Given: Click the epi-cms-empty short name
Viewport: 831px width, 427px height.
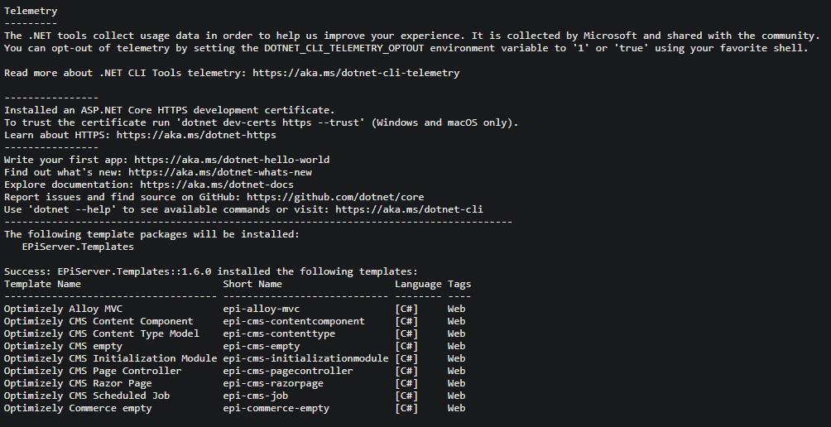Looking at the screenshot, I should (261, 346).
